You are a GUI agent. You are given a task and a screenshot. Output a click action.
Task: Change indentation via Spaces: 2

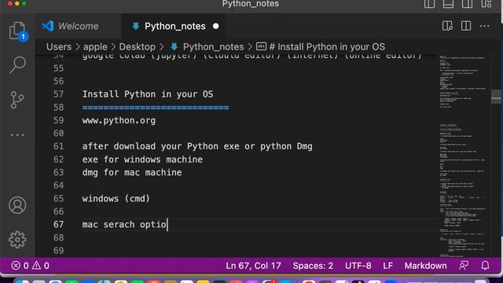click(x=313, y=266)
